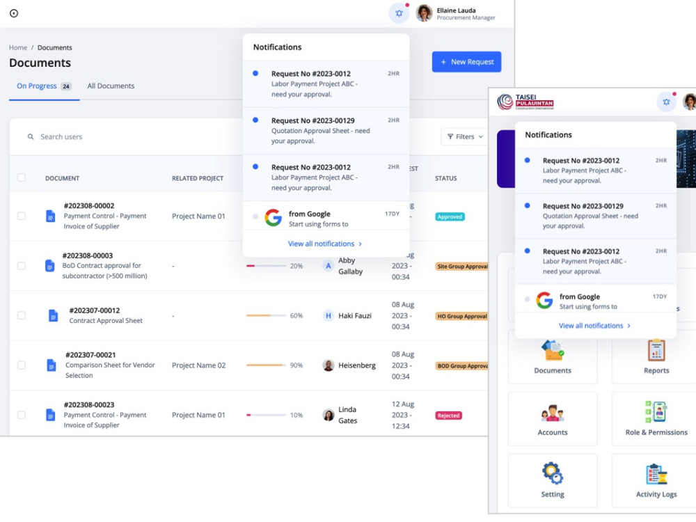Viewport: 696px width, 522px height.
Task: Switch to All Documents tab
Action: point(111,86)
